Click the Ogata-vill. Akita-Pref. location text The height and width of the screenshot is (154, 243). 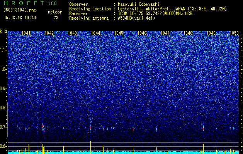click(172, 9)
